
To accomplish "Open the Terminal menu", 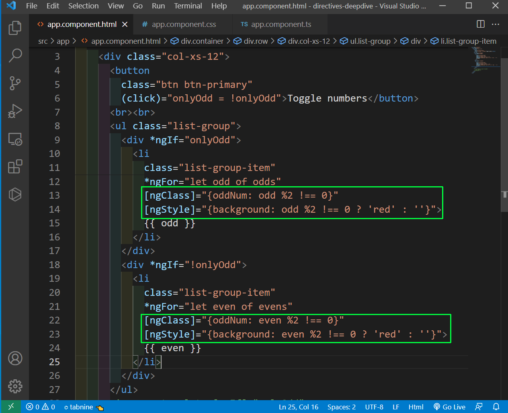I will click(x=188, y=6).
